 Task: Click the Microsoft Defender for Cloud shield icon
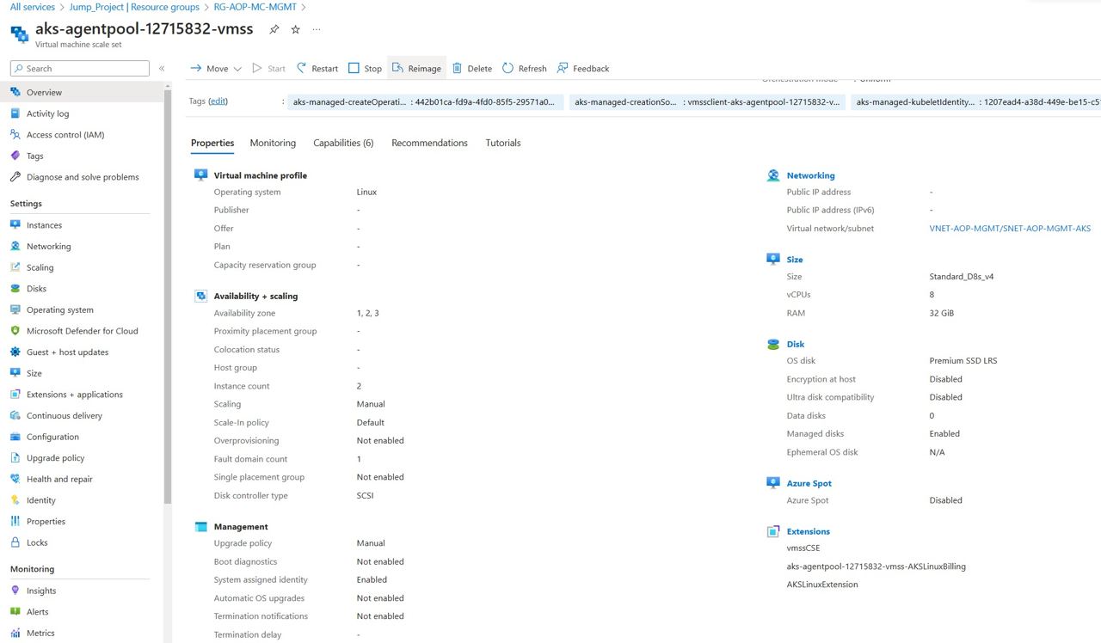(x=15, y=331)
